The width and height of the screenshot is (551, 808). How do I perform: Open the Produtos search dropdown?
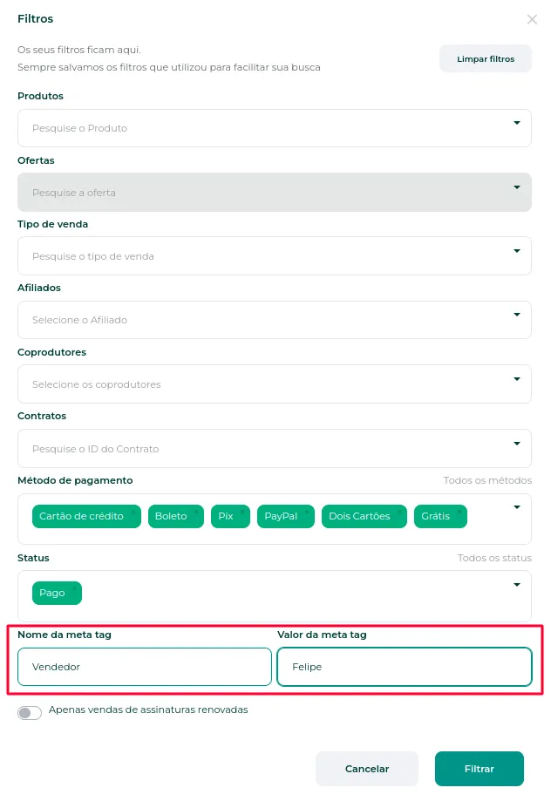[275, 128]
